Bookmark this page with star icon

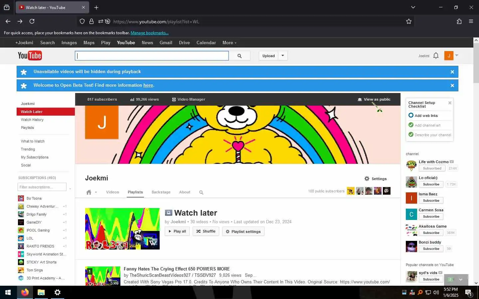(x=409, y=22)
